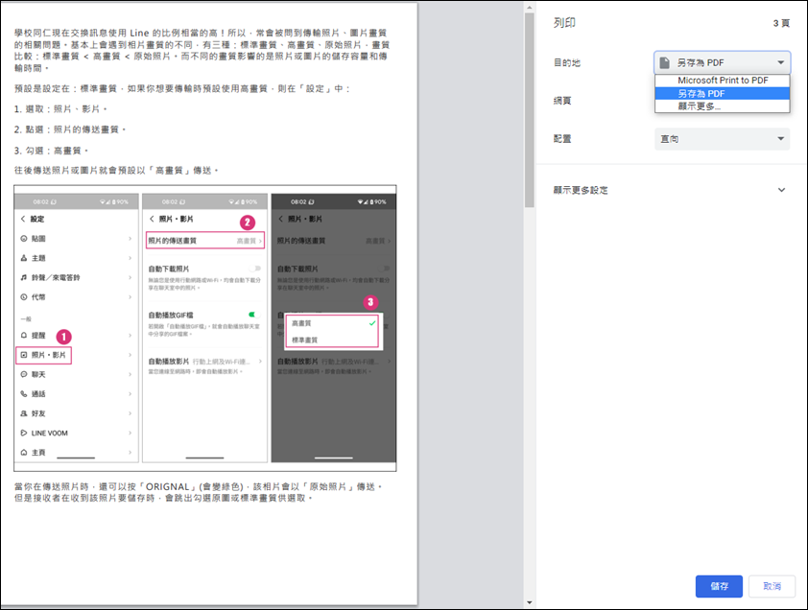Image resolution: width=808 pixels, height=610 pixels.
Task: Click preview line '1. 選取：照片、影片。'
Action: 60,109
